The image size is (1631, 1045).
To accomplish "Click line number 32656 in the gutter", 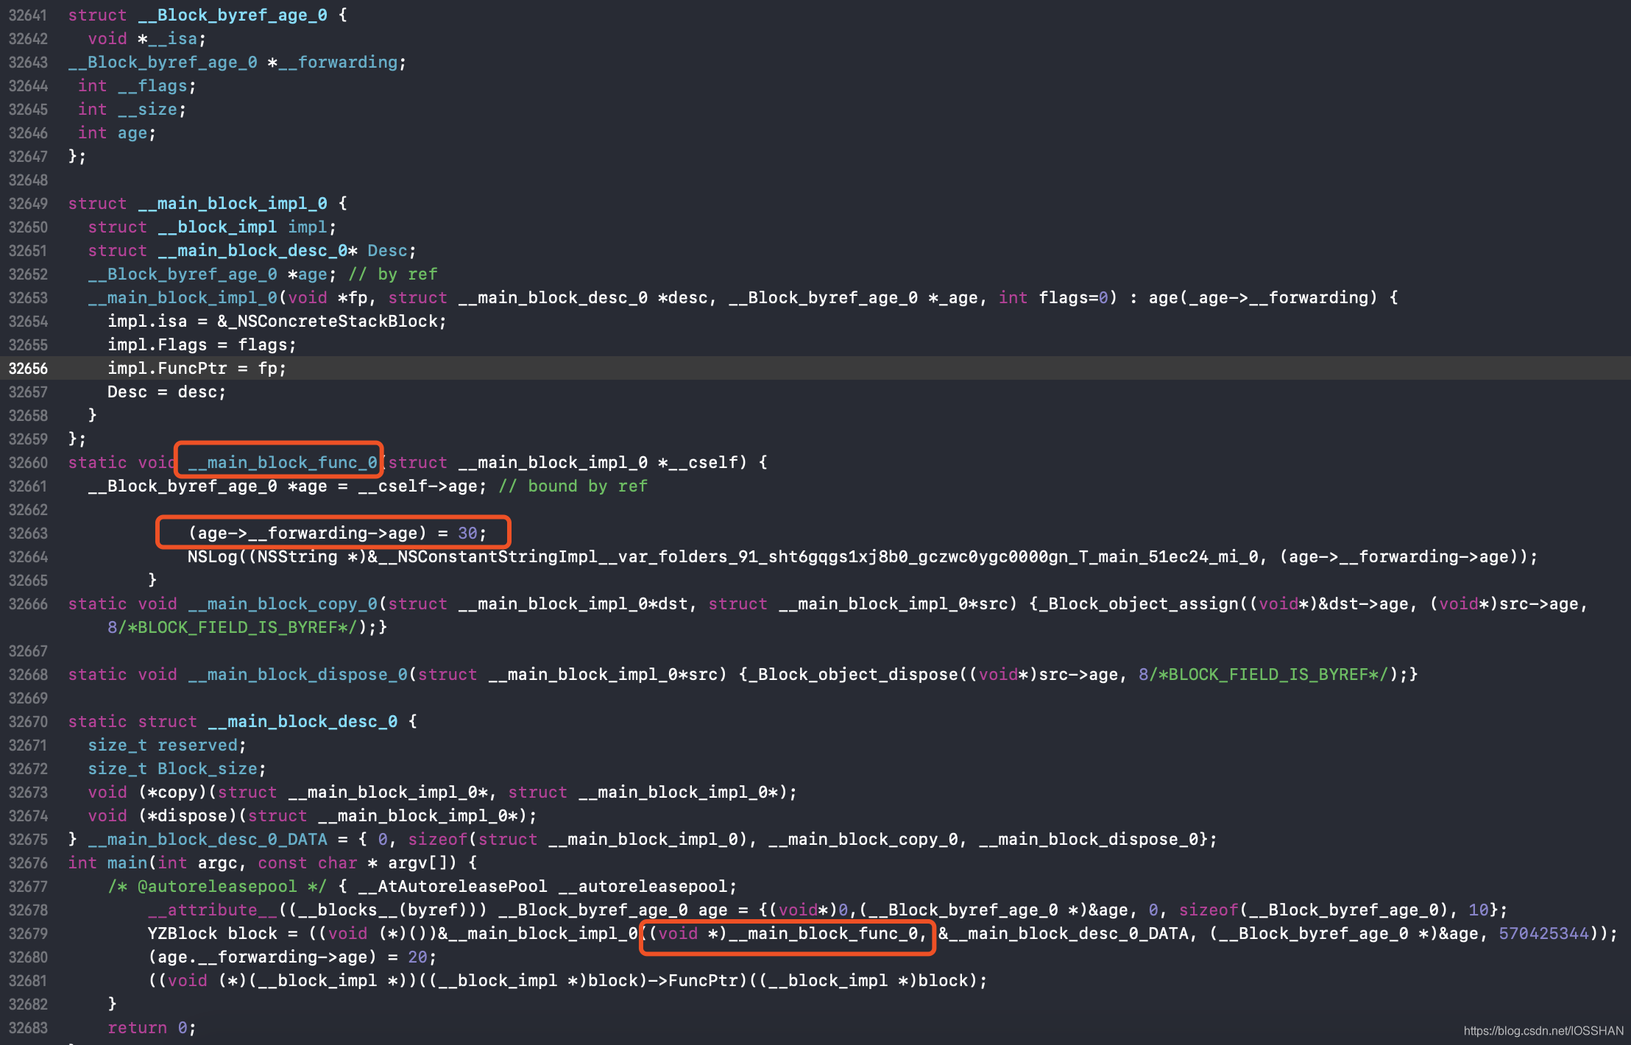I will click(28, 369).
